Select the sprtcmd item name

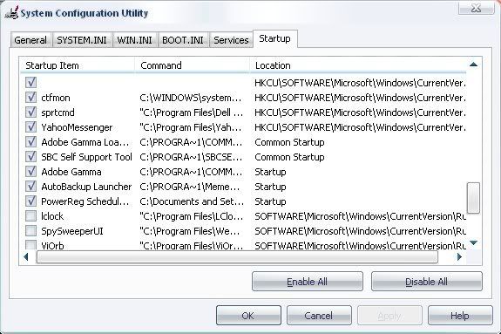58,112
